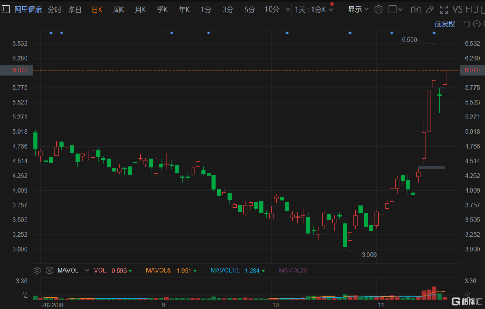Switch to the 分时 chart tab
Viewport: 485px width, 309px height.
pos(55,9)
